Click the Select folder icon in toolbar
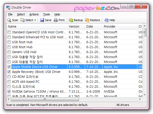 22,20
